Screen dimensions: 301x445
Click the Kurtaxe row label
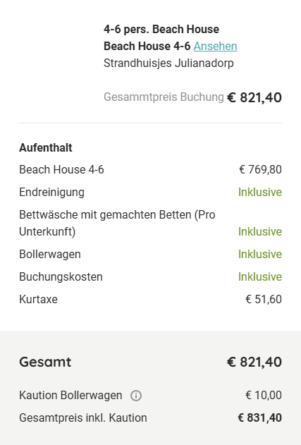[38, 300]
